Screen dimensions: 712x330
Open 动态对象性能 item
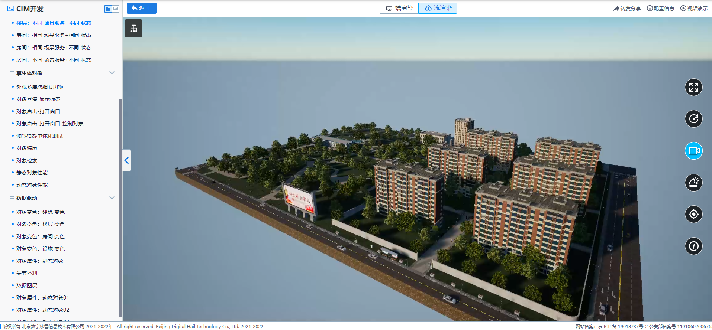[x=32, y=185]
